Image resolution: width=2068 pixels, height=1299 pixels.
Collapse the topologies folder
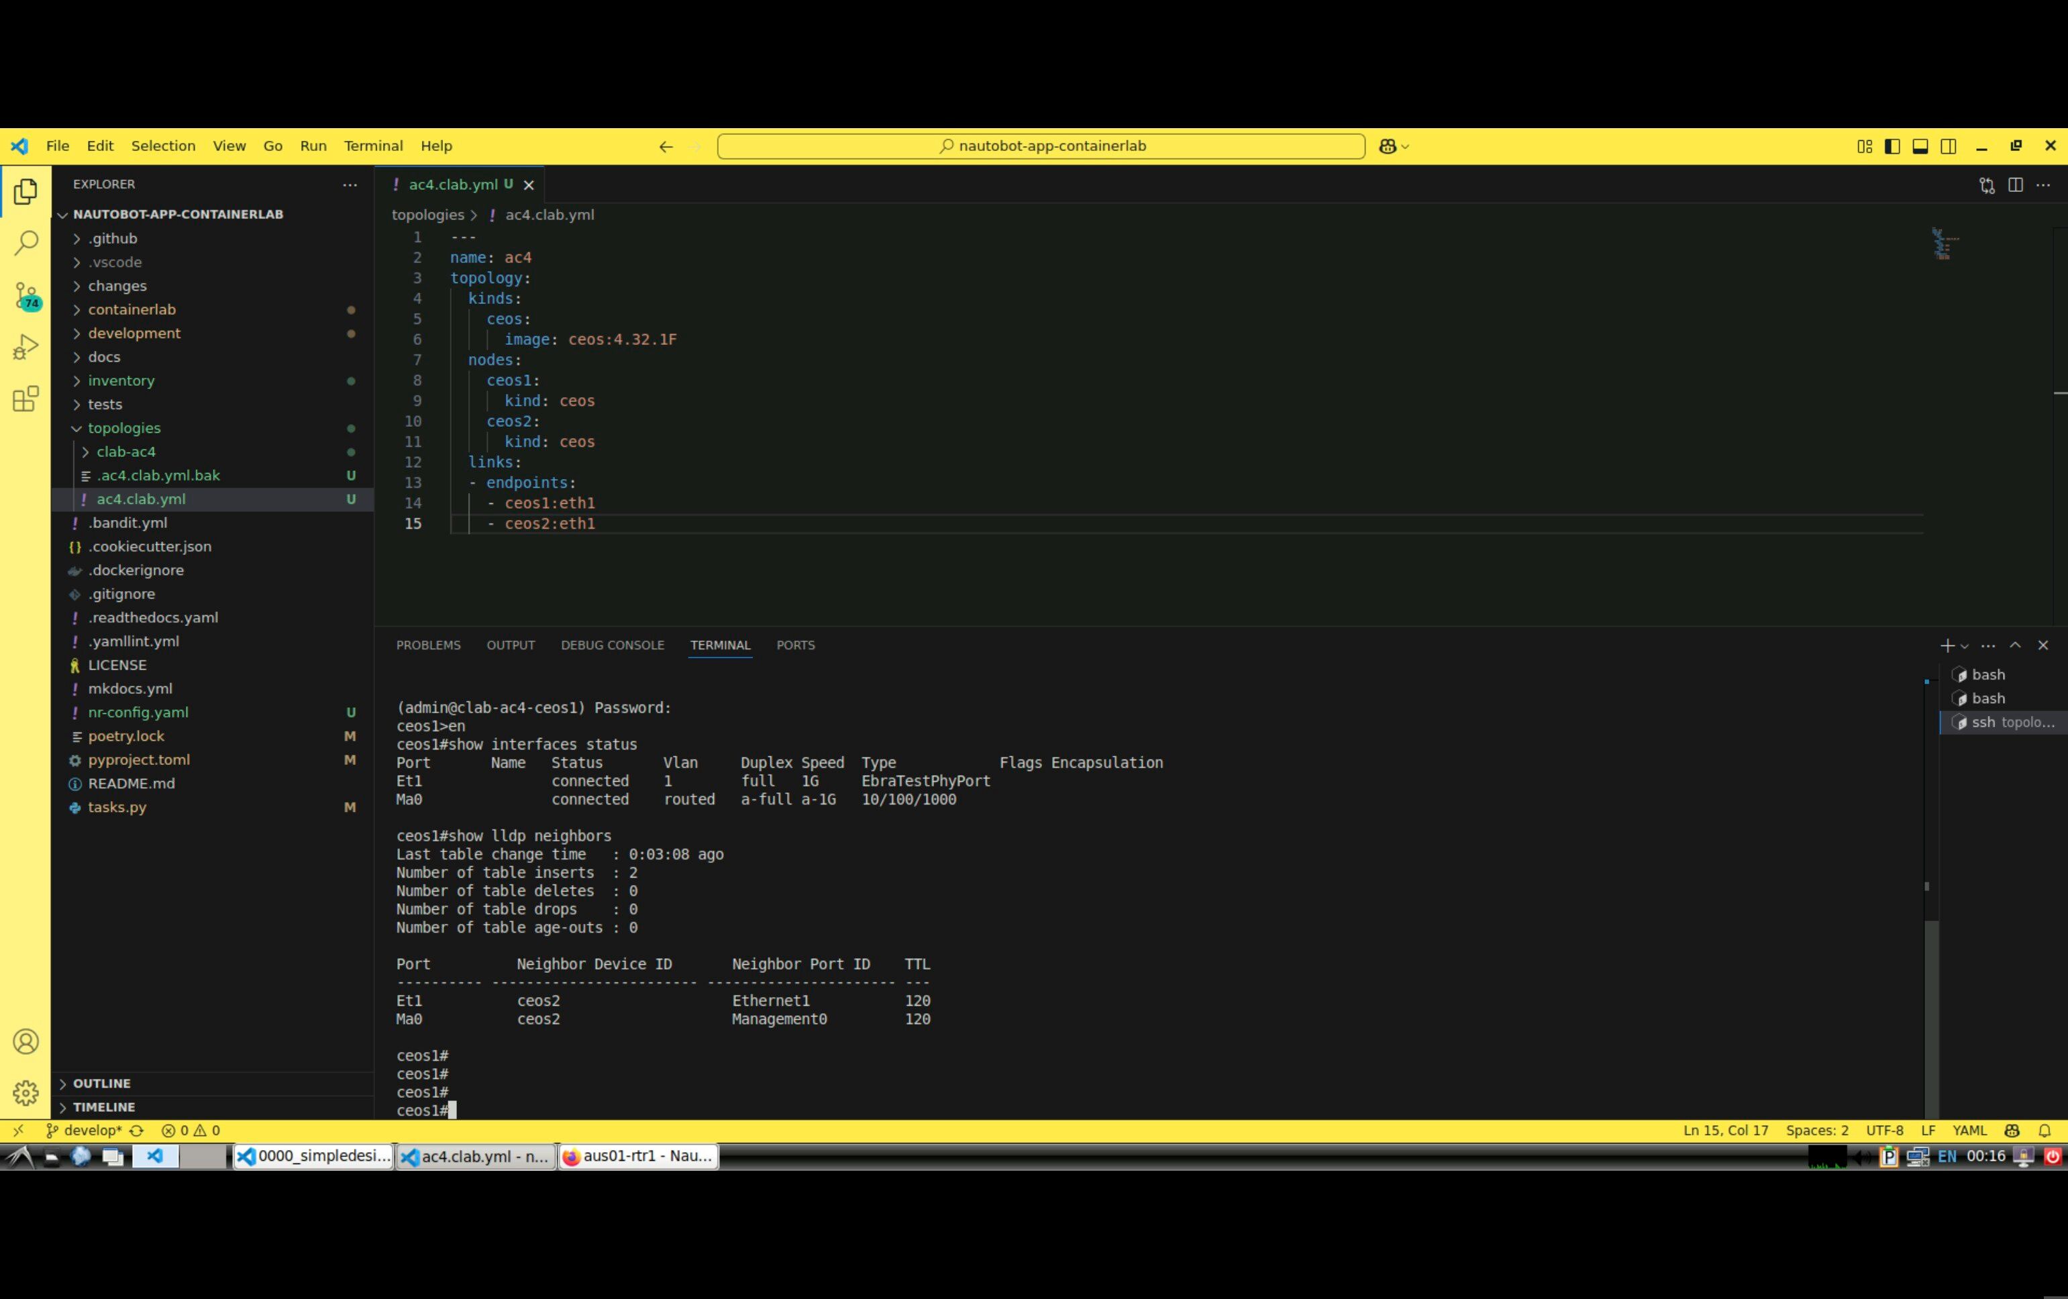click(123, 427)
